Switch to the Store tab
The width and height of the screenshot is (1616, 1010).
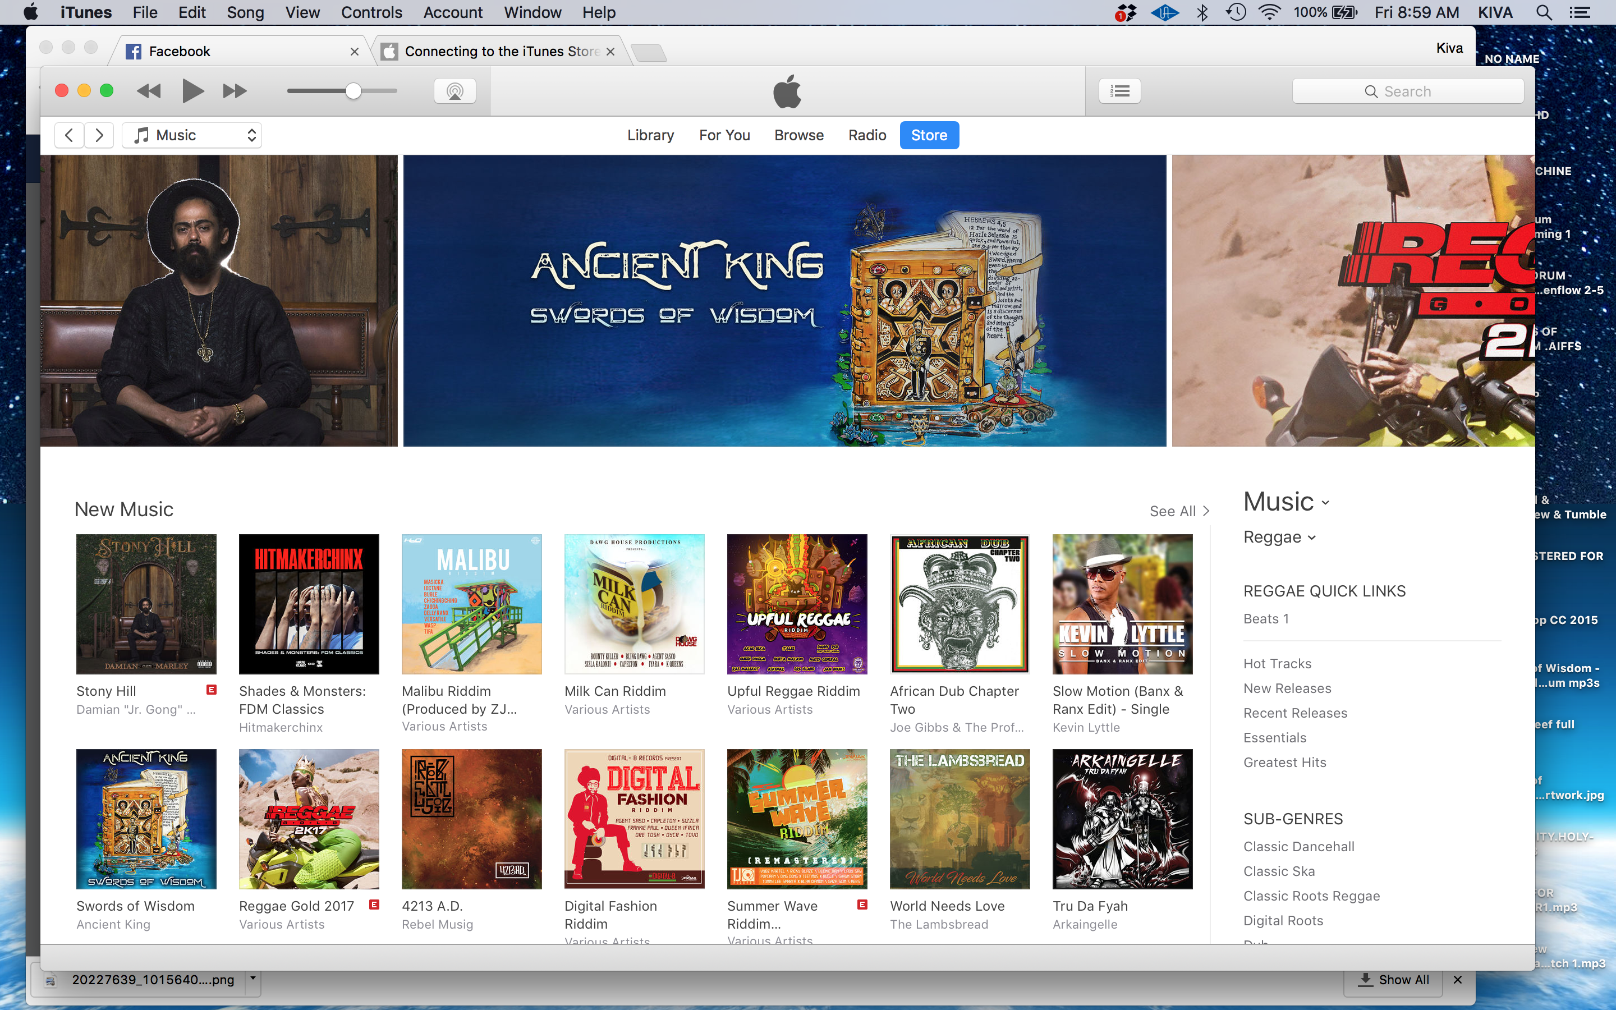(929, 136)
